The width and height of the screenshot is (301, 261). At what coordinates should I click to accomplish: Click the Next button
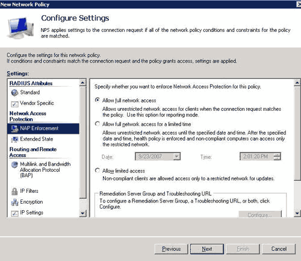207,249
